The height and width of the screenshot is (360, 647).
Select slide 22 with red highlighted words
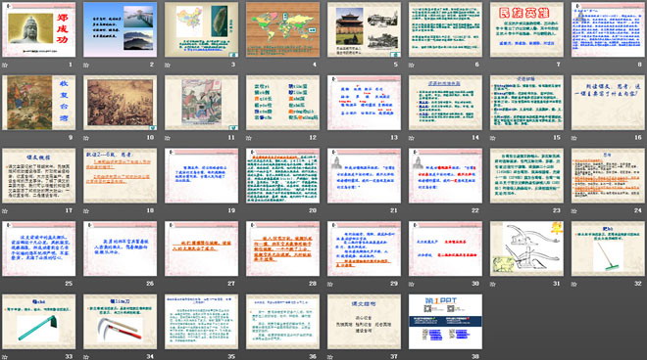[445, 175]
